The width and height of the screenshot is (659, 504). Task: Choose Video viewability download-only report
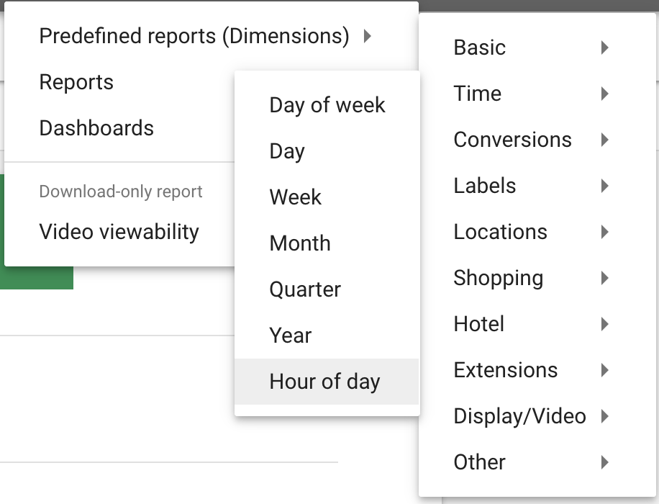tap(119, 232)
